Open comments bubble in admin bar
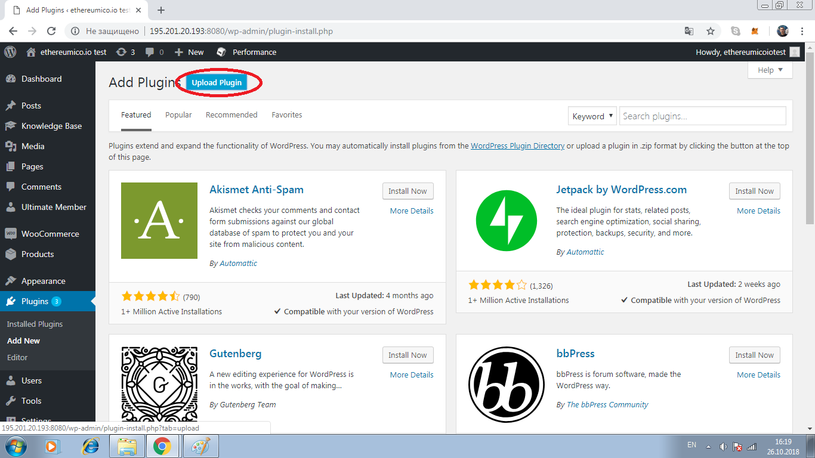Viewport: 815px width, 458px height. tap(153, 52)
